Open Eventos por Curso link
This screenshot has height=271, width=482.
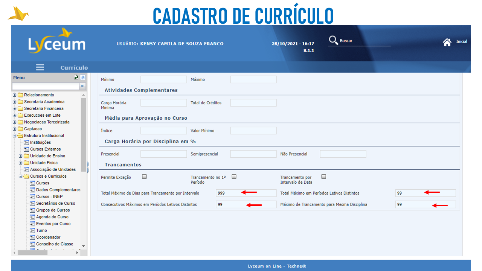(x=53, y=224)
